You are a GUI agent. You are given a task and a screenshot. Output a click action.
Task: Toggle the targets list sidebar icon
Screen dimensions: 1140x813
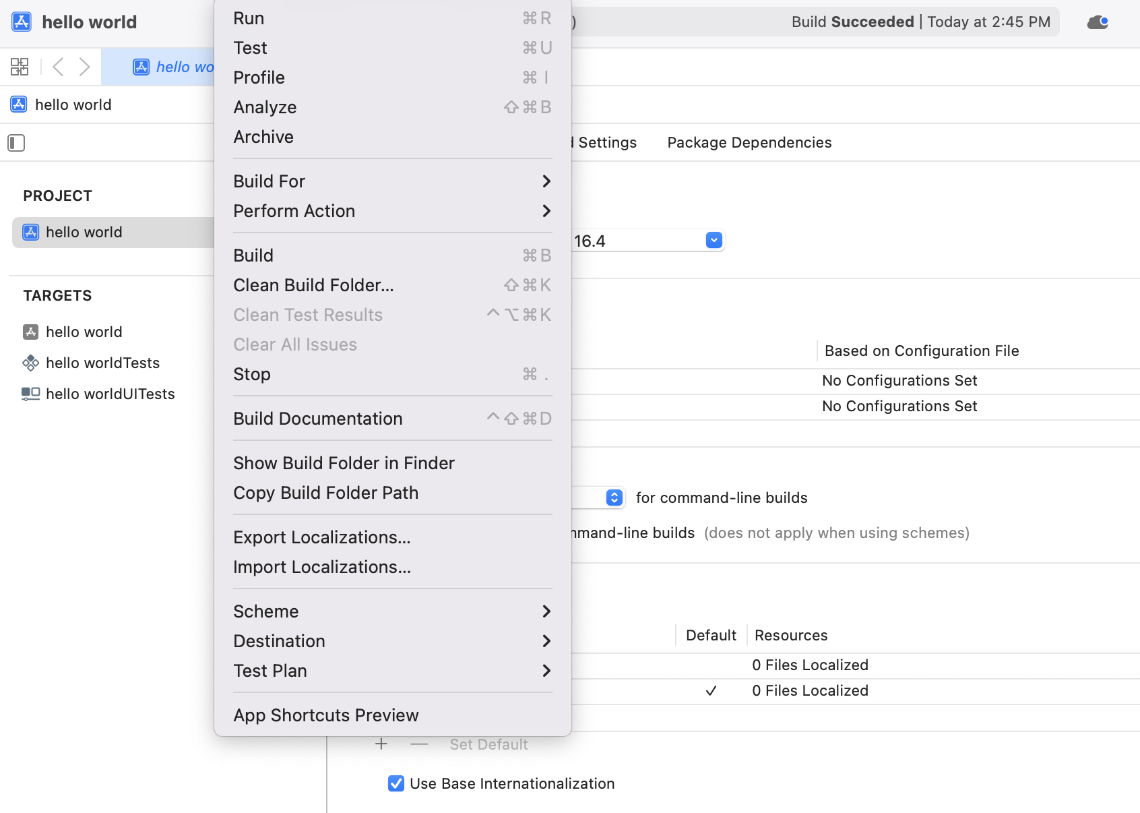tap(16, 143)
